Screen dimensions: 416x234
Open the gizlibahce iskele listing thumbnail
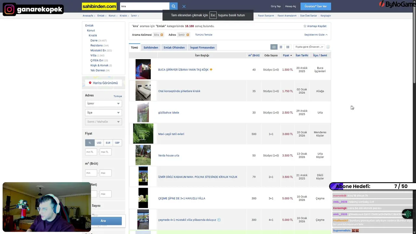pos(143,112)
